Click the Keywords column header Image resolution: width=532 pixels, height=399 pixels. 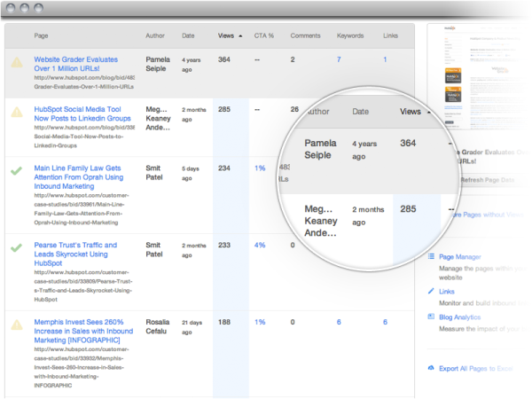[351, 35]
